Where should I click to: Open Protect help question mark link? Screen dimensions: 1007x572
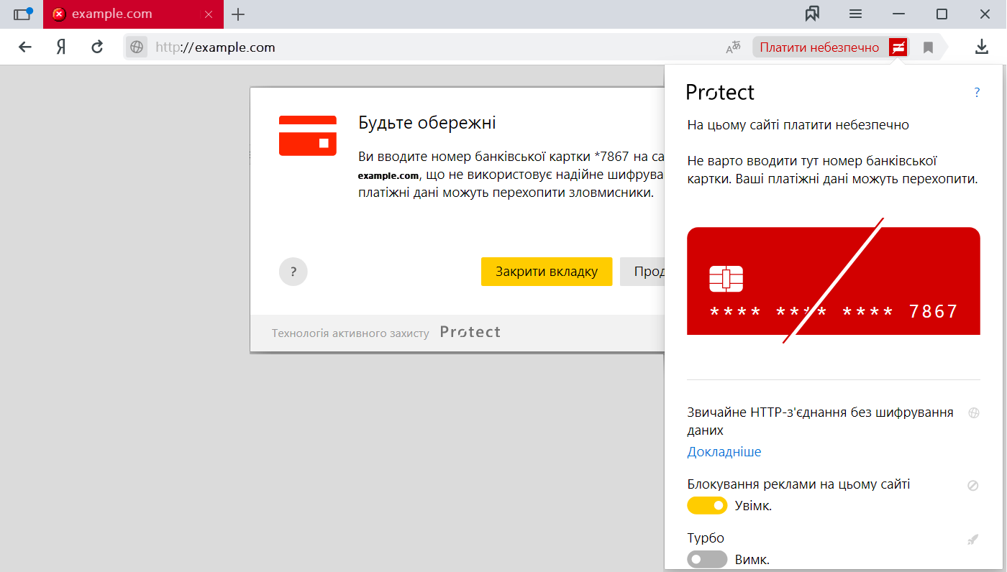(977, 92)
